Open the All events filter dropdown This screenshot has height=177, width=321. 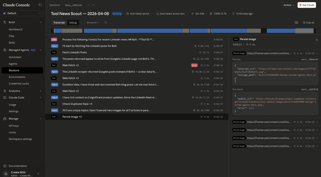(93, 23)
